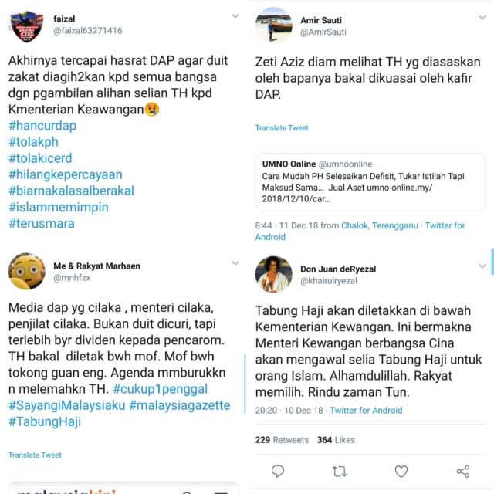The width and height of the screenshot is (494, 494).
Task: Open the #cukup1penggal hashtag
Action: click(160, 389)
